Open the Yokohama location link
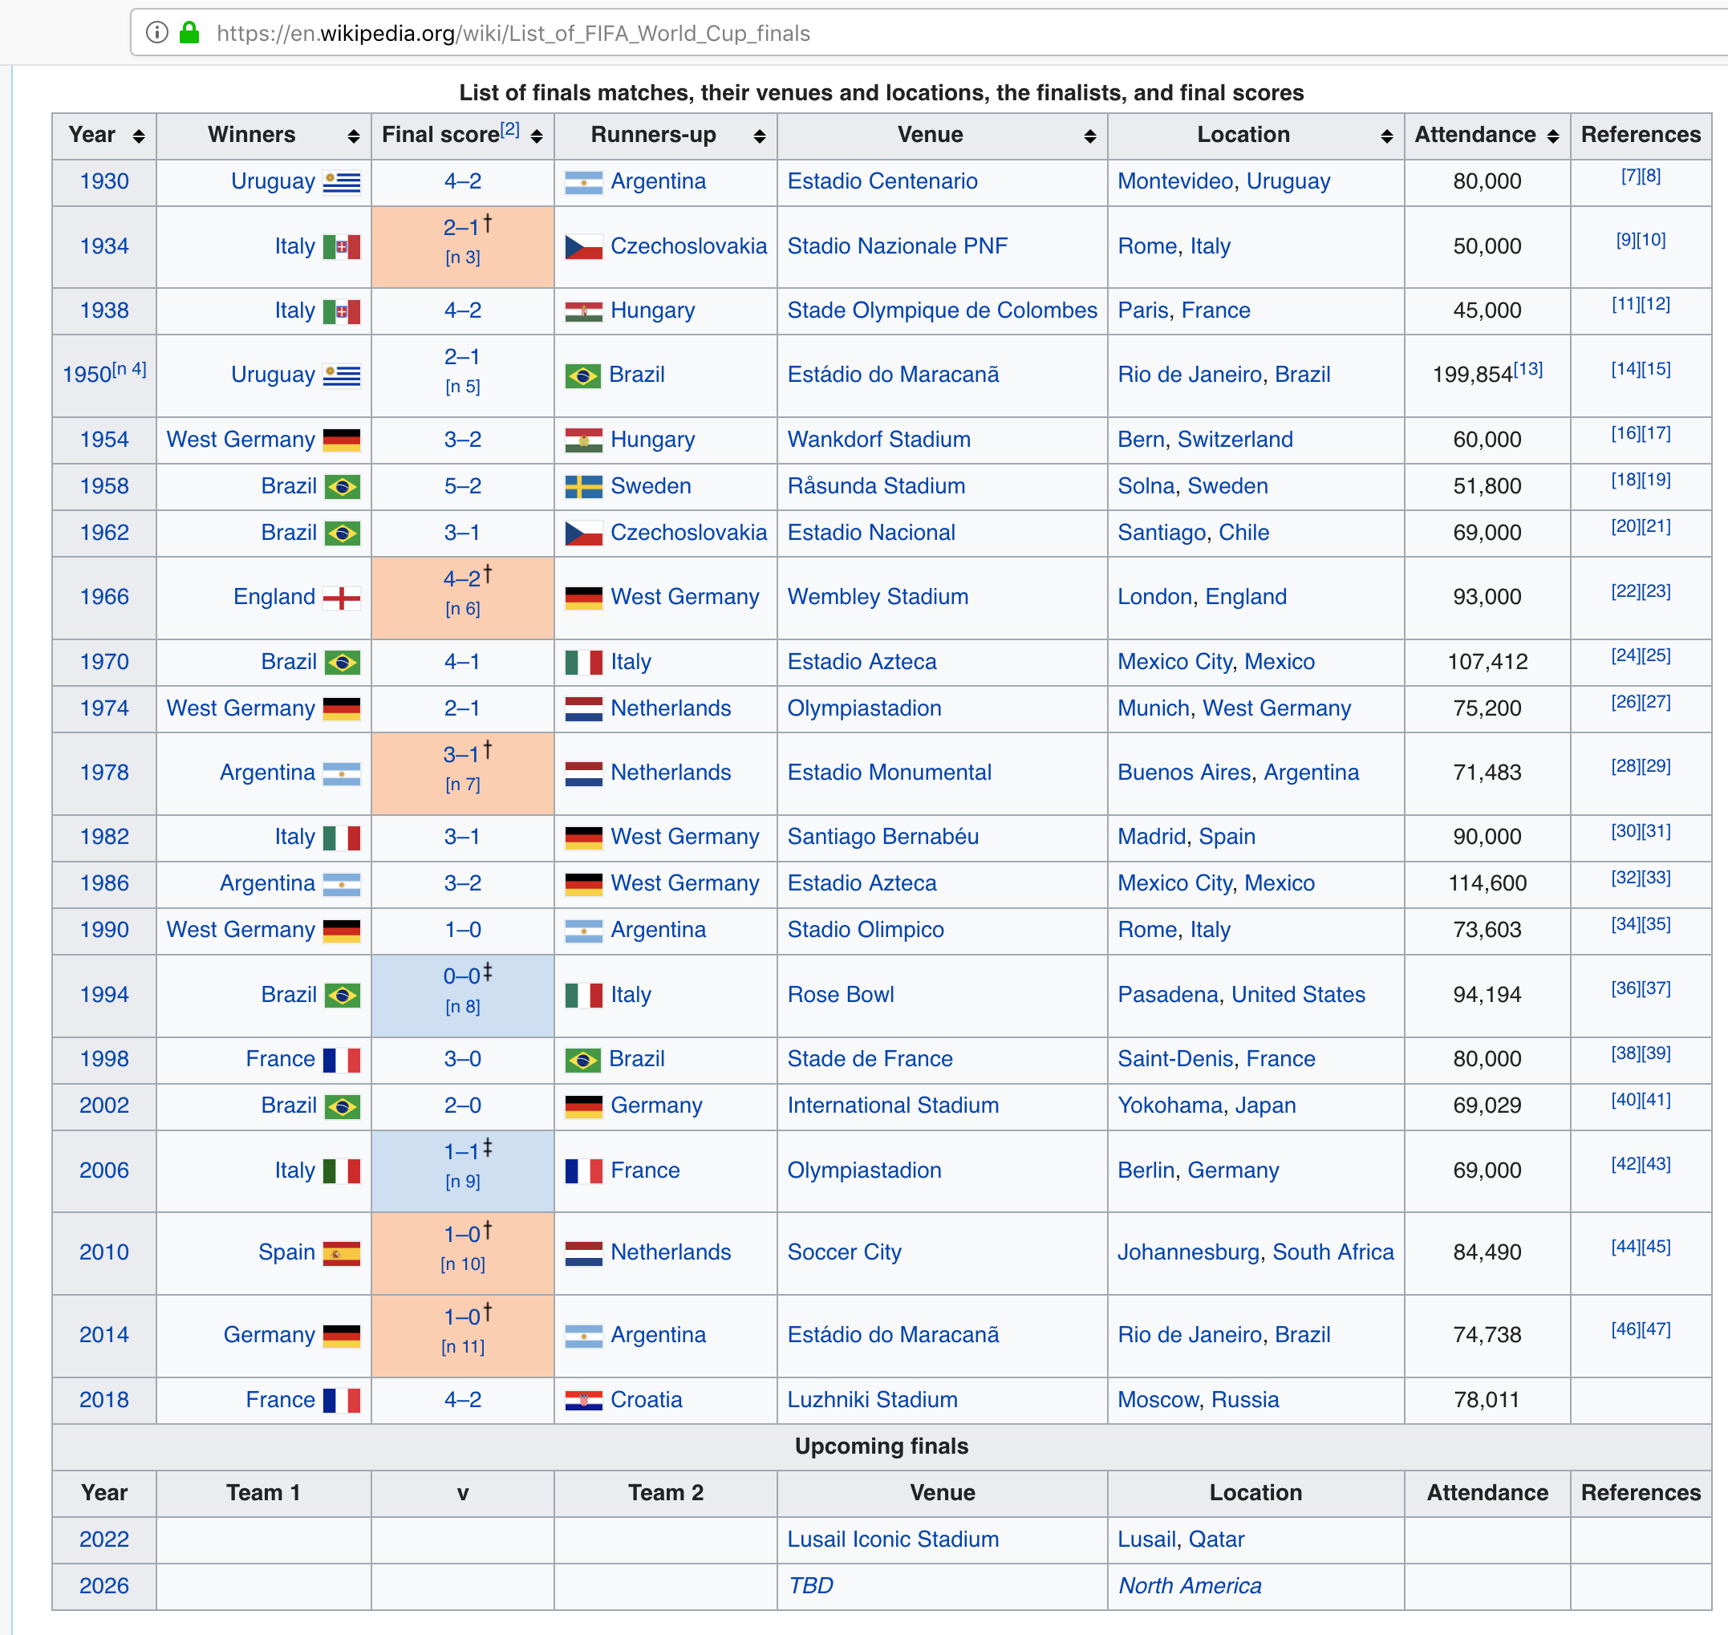Viewport: 1728px width, 1635px height. coord(1170,1105)
